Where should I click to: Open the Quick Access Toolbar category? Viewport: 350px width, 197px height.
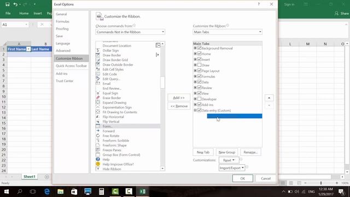71,66
